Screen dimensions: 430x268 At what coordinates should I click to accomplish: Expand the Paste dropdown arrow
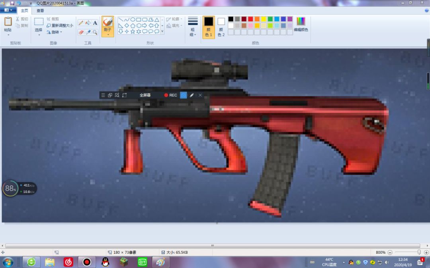click(x=8, y=35)
